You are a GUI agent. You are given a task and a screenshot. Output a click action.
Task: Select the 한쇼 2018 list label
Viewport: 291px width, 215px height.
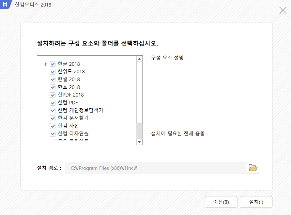click(69, 87)
